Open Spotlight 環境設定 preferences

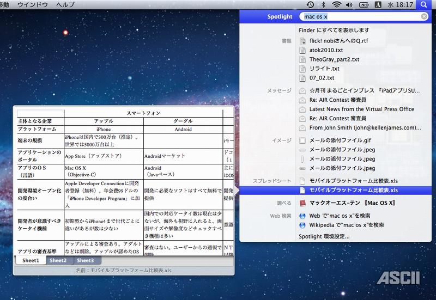tap(324, 236)
